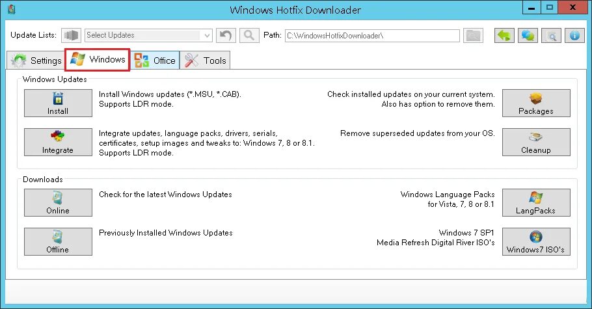
Task: Click the update lists book icon
Action: (x=72, y=36)
